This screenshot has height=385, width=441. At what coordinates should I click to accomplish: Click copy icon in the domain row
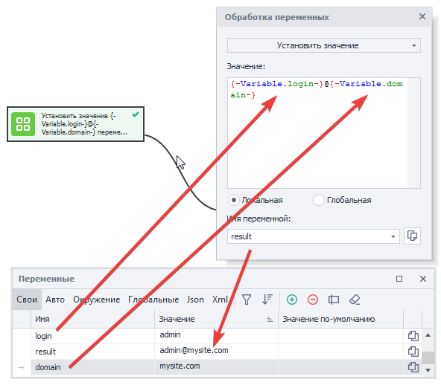click(x=413, y=367)
